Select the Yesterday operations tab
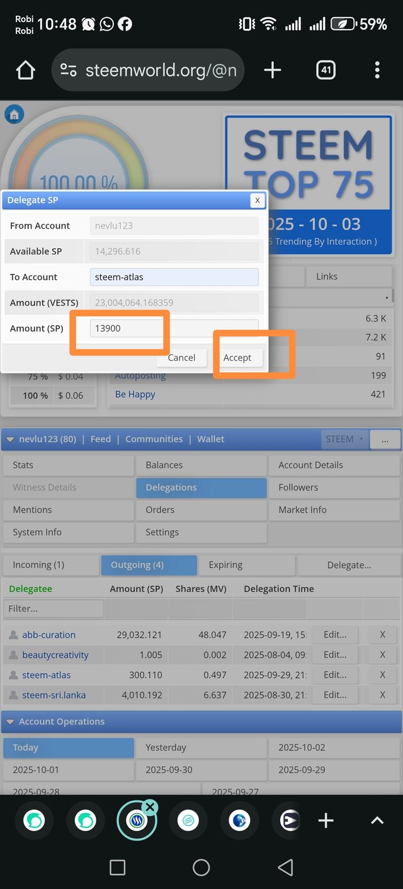The height and width of the screenshot is (889, 403). (201, 748)
